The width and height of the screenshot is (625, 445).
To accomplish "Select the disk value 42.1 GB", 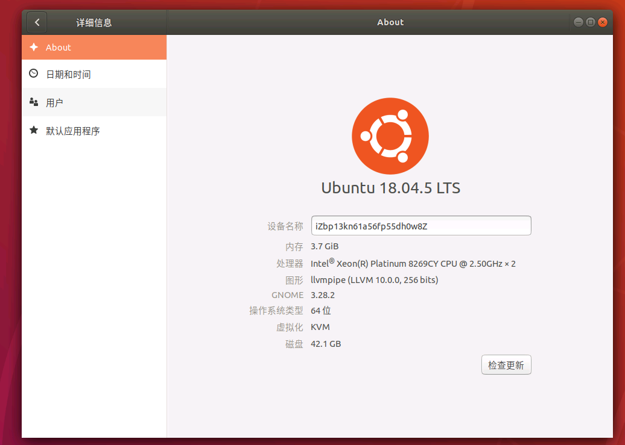I will pyautogui.click(x=326, y=344).
